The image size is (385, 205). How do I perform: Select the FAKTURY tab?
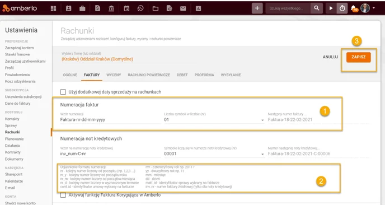click(92, 75)
